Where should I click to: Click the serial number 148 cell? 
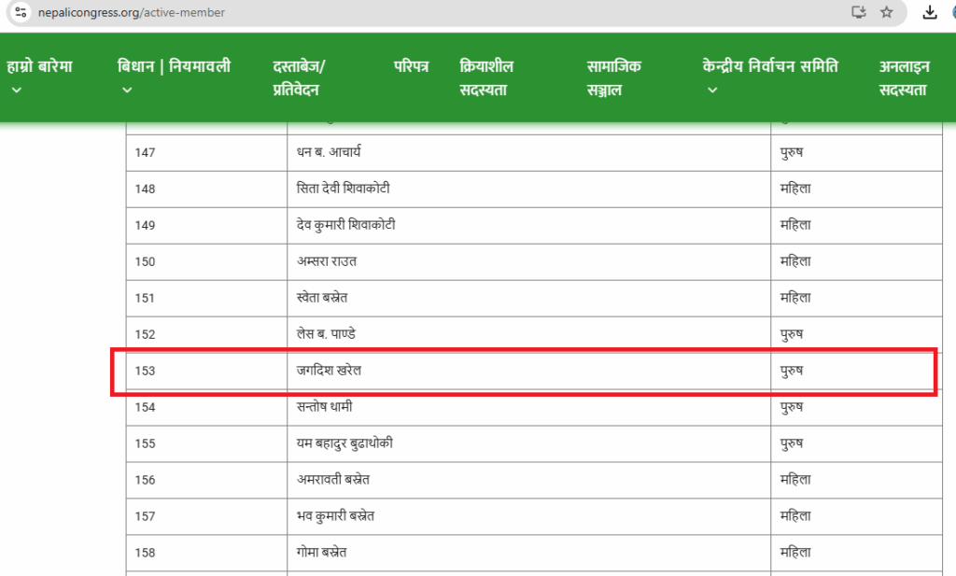point(145,189)
